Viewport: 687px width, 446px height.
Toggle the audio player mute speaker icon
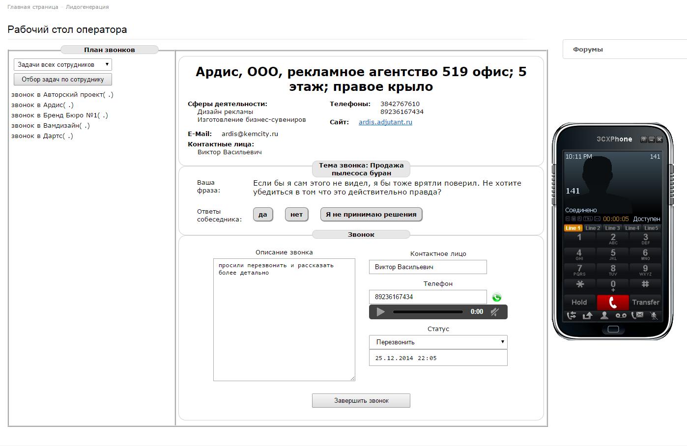point(495,312)
